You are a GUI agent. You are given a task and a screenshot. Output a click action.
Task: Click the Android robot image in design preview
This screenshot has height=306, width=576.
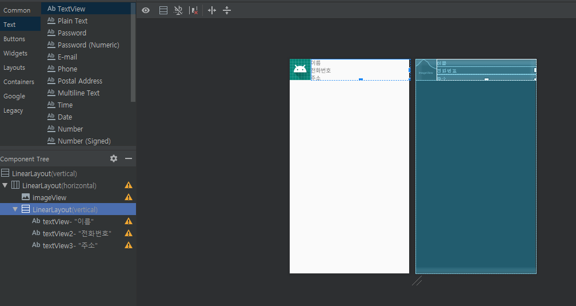point(300,70)
